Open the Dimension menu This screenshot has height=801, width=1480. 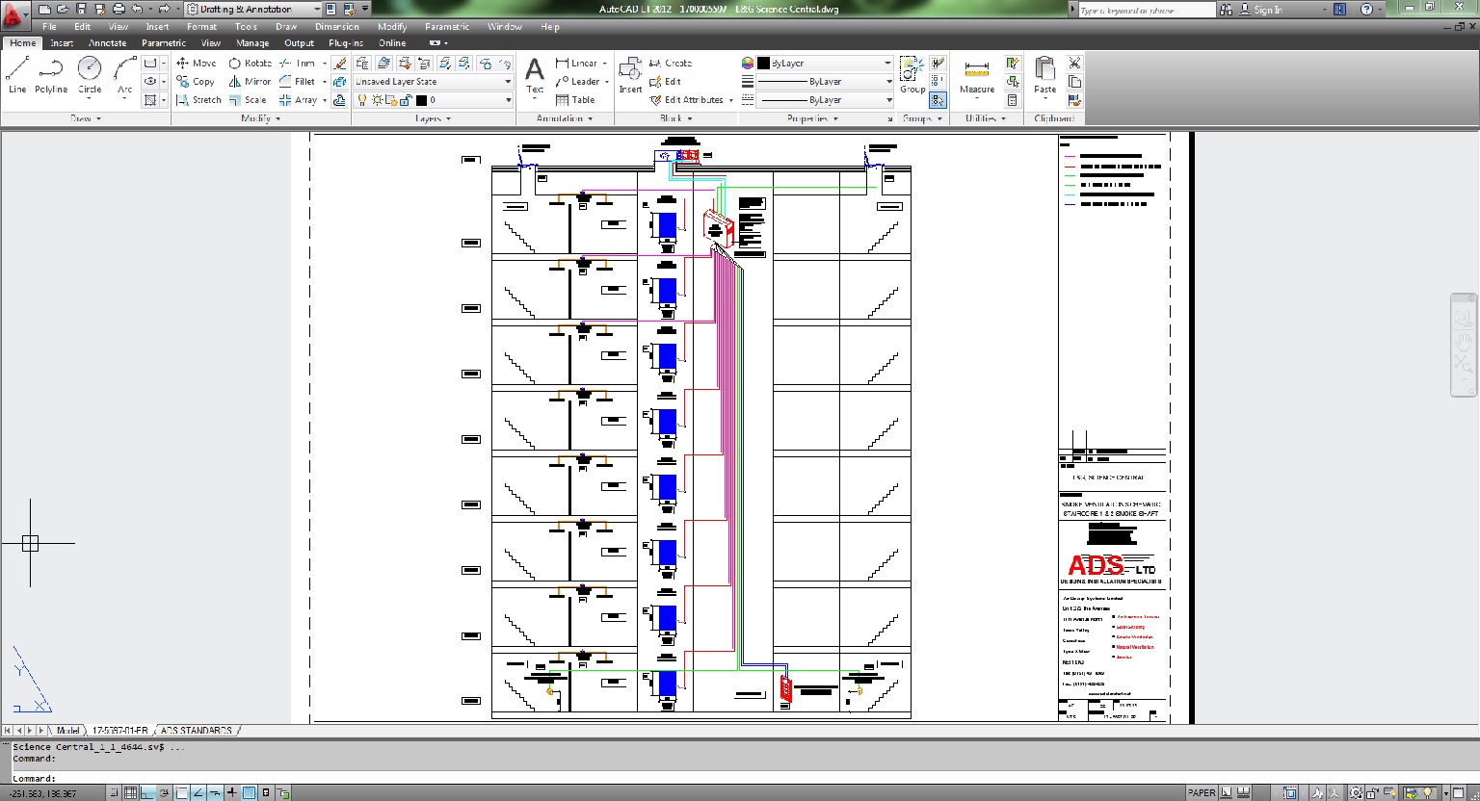tap(336, 27)
